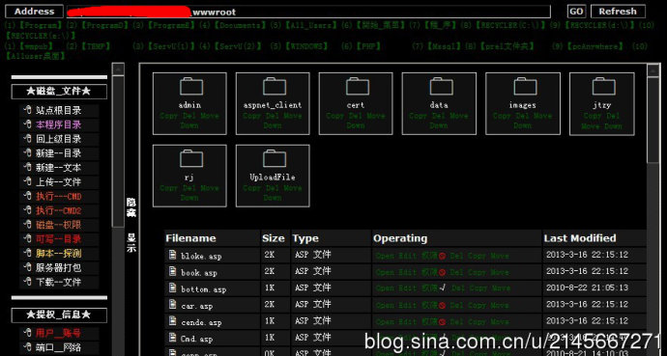The width and height of the screenshot is (667, 356).
Task: Toggle the 显示 show panel control
Action: click(131, 243)
